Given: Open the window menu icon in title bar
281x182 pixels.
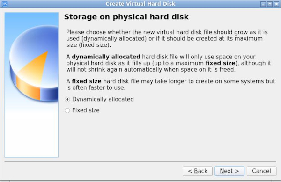Looking at the screenshot, I should tap(5, 4).
